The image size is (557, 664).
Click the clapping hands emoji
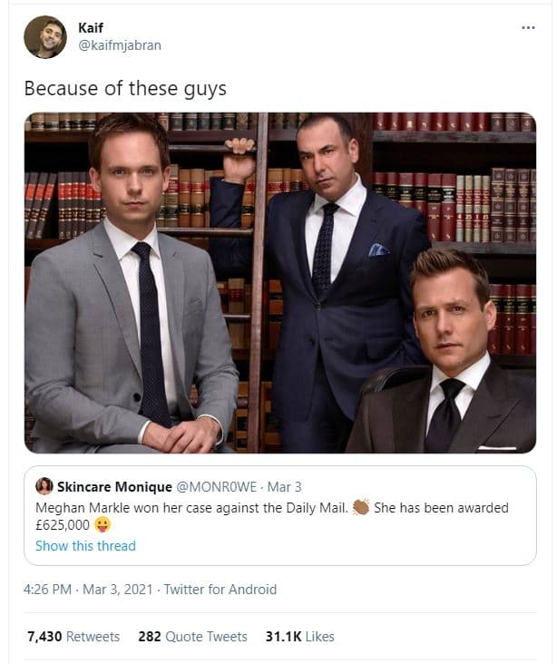(x=360, y=507)
